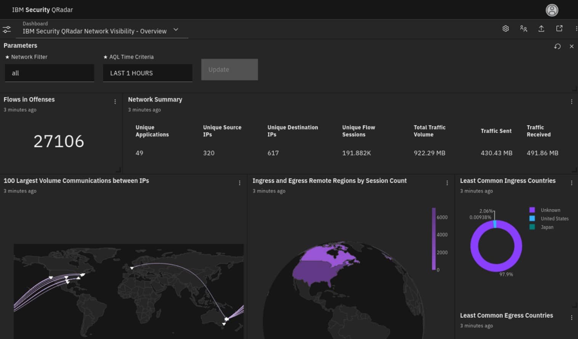Click the Total Traffic Volume value 922.29 MB

(429, 153)
